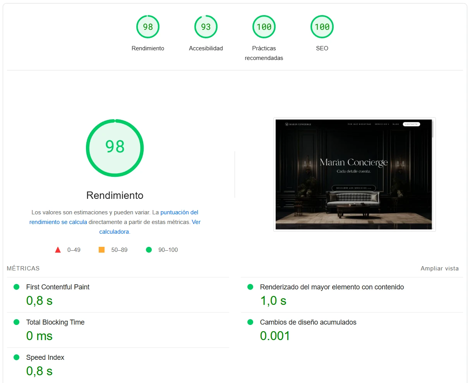
Task: Expand metrics view with Ampliar vista
Action: 439,268
